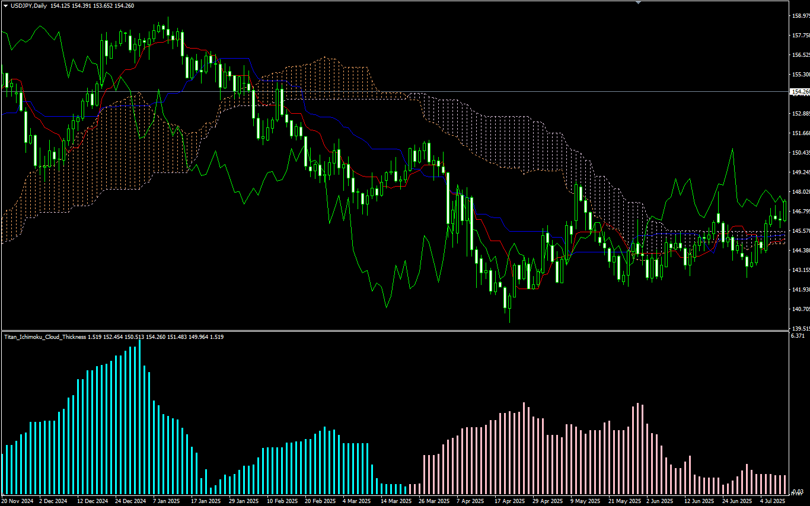This screenshot has width=810, height=506.
Task: Click the green Chikou peak near 150.435
Action: (732, 149)
